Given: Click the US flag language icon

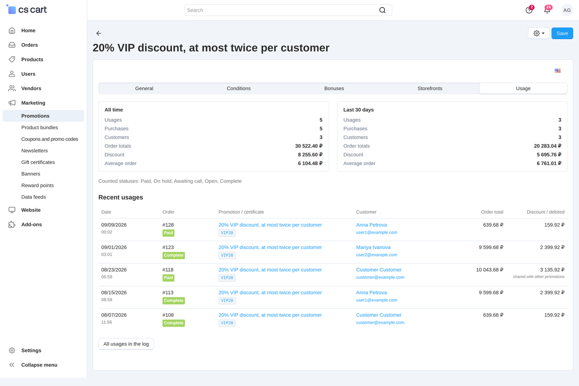Looking at the screenshot, I should tap(557, 71).
